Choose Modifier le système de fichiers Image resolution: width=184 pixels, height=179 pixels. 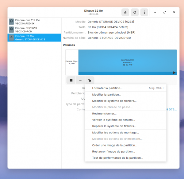click(114, 101)
